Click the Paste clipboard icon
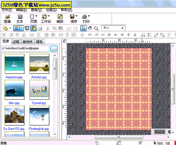This screenshot has width=176, height=145. coord(61,28)
